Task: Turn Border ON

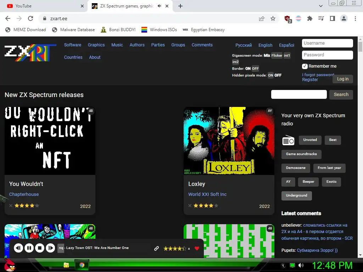Action: coord(248,68)
